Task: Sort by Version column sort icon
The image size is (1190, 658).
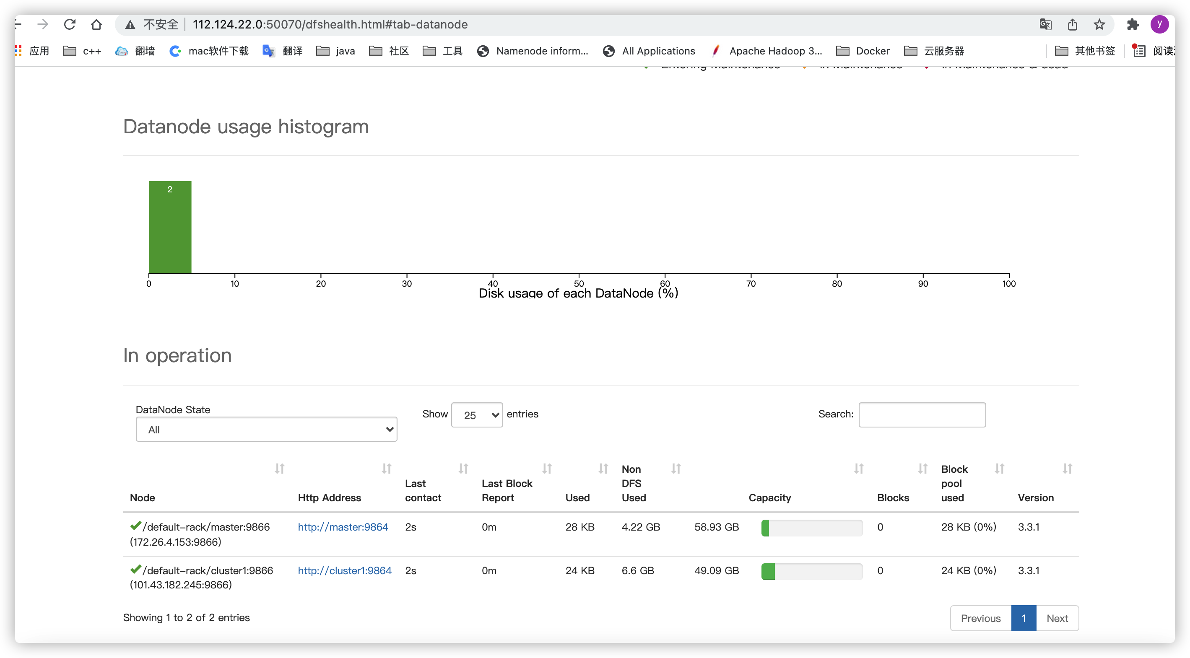Action: coord(1067,469)
